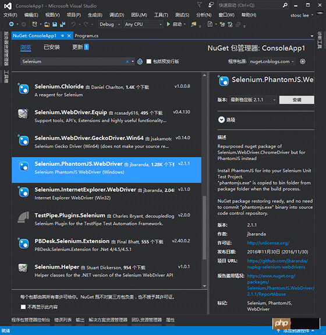Open the Any CPU platform dropdown

[143, 24]
